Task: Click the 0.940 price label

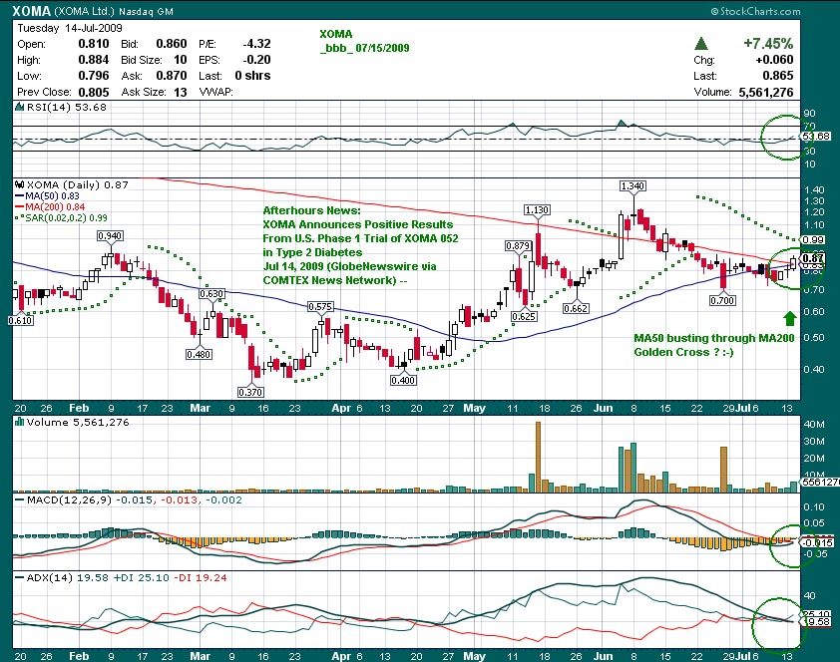Action: 111,235
